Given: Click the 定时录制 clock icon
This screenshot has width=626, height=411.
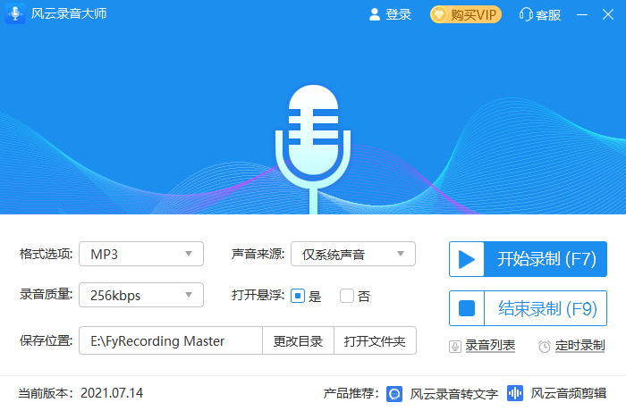Looking at the screenshot, I should [545, 346].
